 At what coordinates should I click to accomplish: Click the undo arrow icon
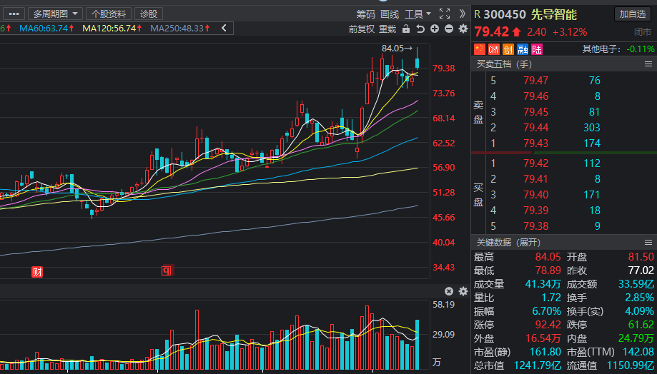tap(420, 29)
